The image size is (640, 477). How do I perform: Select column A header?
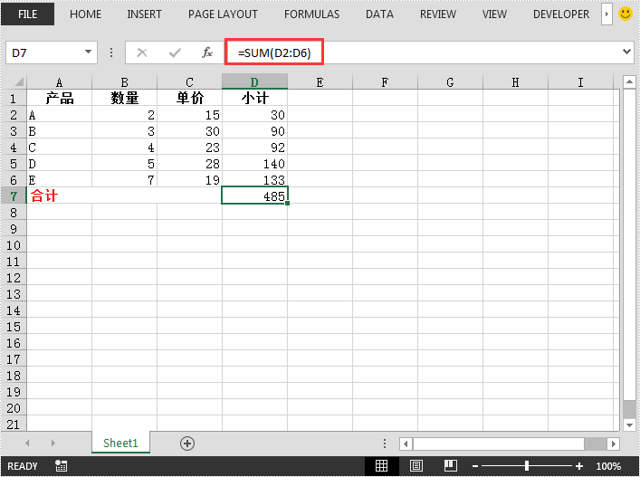59,82
